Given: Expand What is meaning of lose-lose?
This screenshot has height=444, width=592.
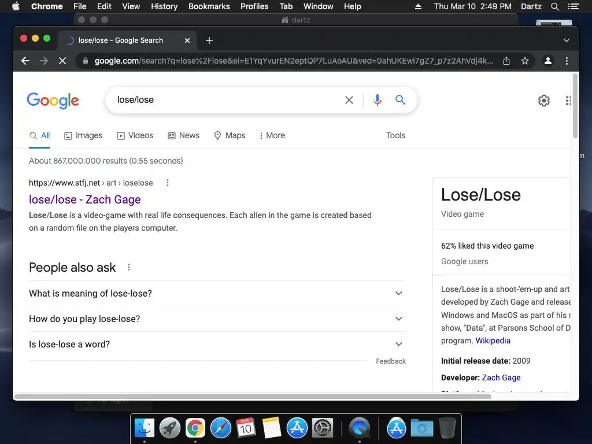Looking at the screenshot, I should point(217,293).
